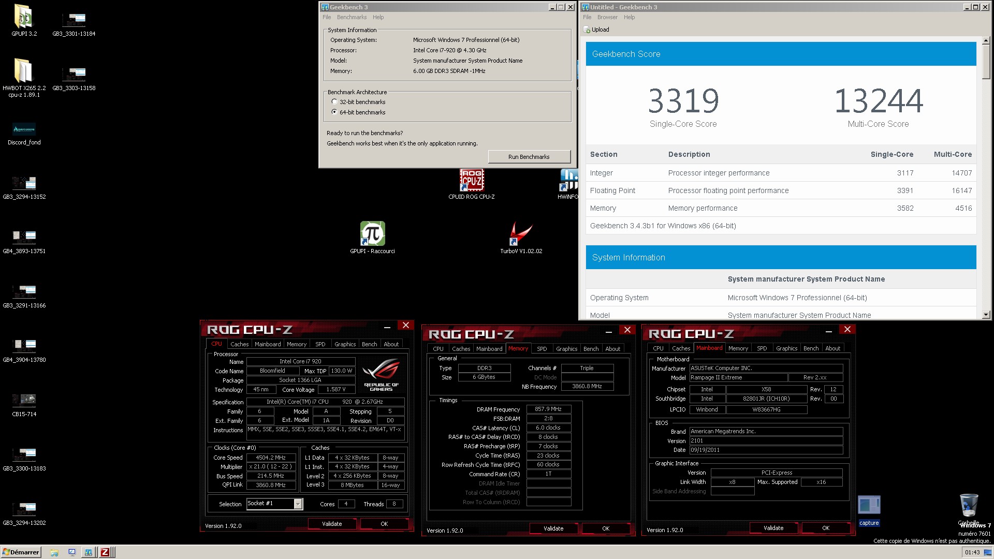Switch to CPU-Z red Z taskbar button
Screen dimensions: 994x559
[x=105, y=552]
